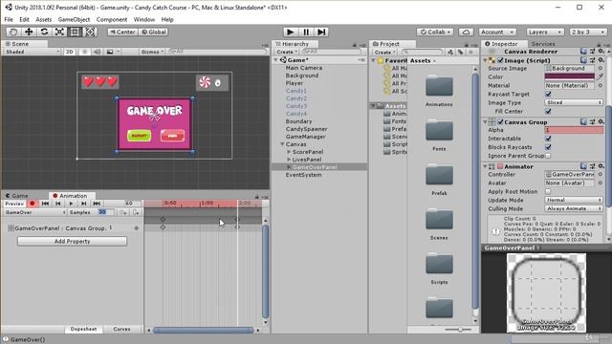This screenshot has height=344, width=612.
Task: Go to next animation keyframe
Action: 83,204
